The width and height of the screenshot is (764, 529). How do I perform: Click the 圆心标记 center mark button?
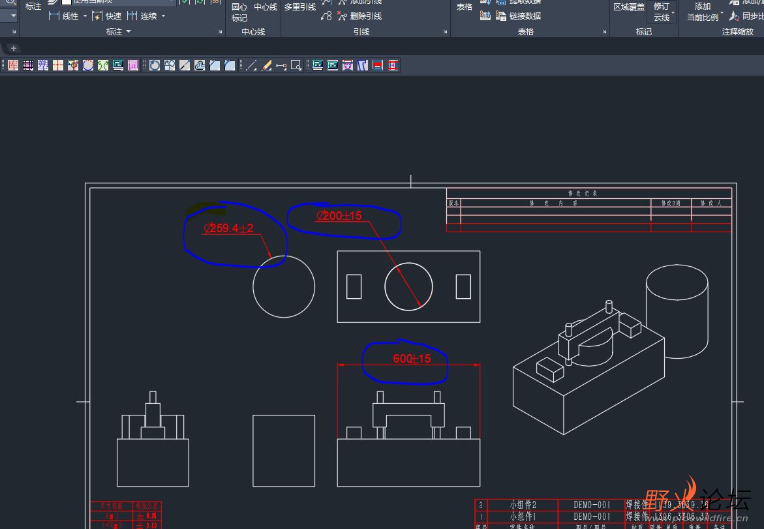coord(239,12)
